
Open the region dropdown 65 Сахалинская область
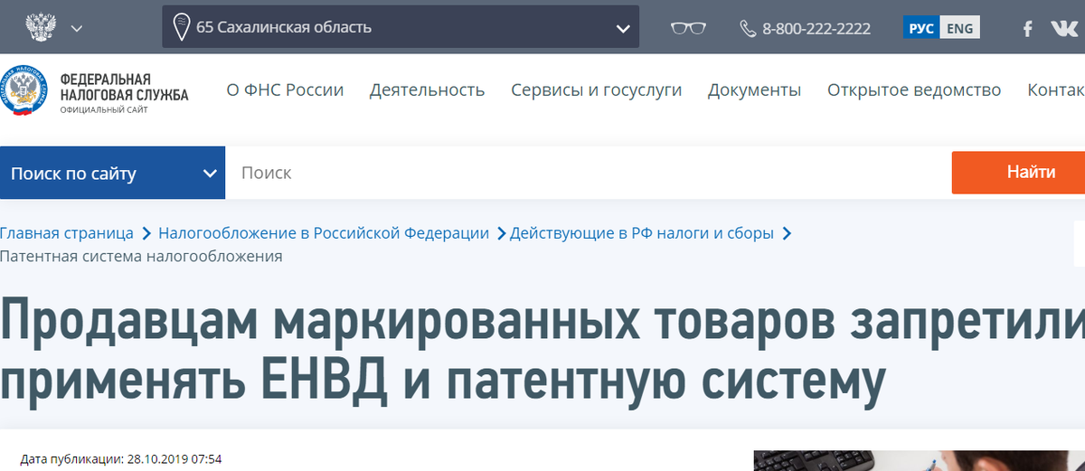[401, 27]
